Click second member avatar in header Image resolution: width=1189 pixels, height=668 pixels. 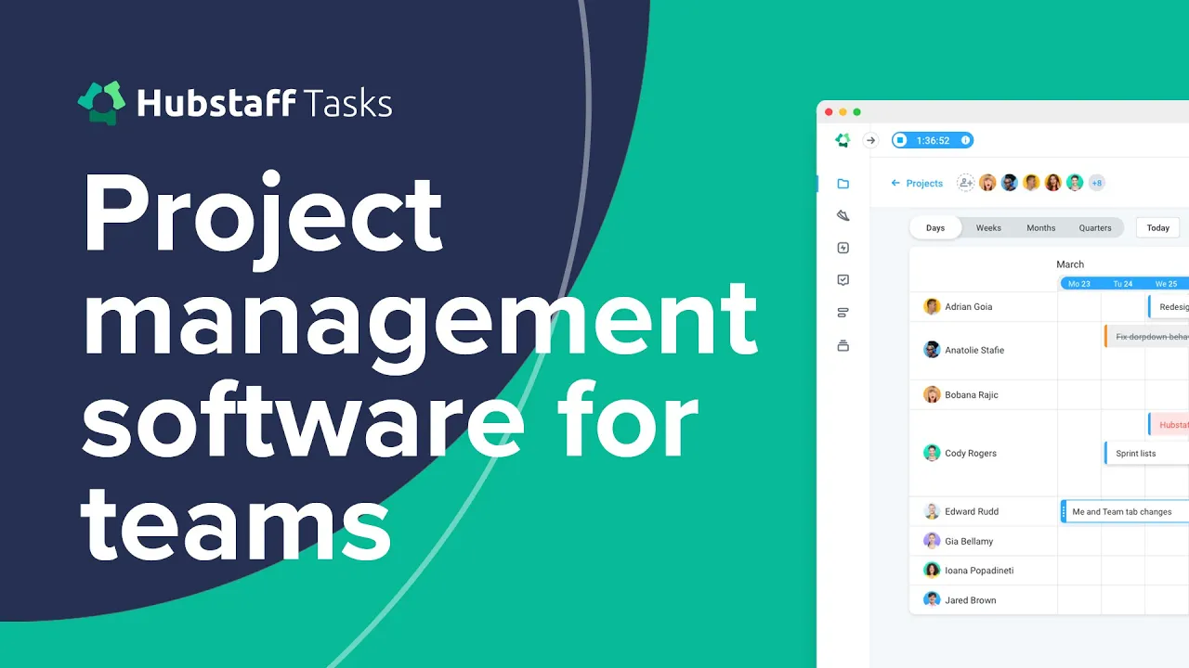point(1010,183)
